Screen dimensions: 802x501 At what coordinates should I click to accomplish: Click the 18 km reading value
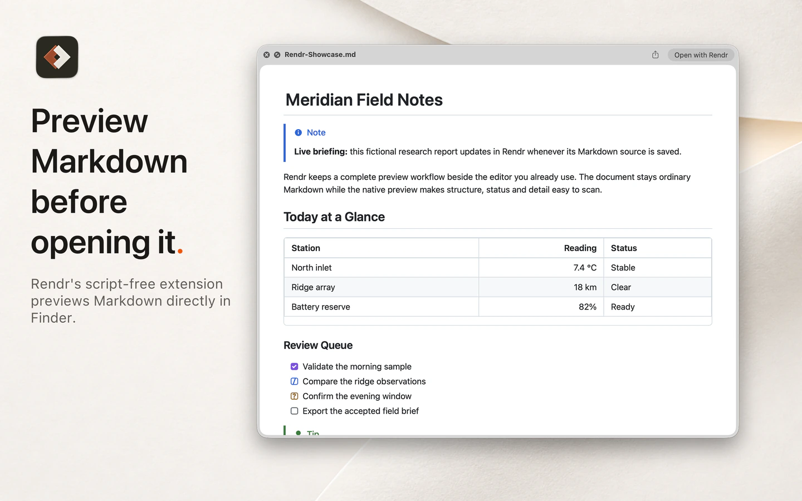click(585, 287)
